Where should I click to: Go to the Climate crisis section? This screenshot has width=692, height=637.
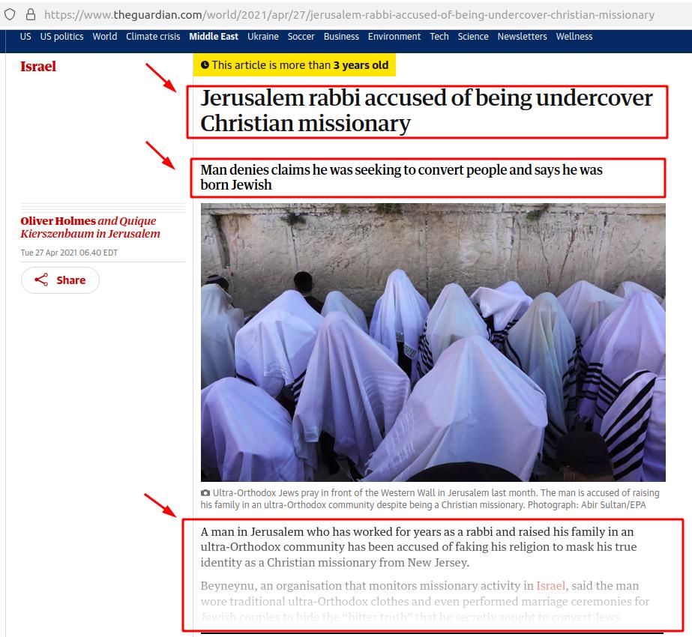tap(153, 37)
